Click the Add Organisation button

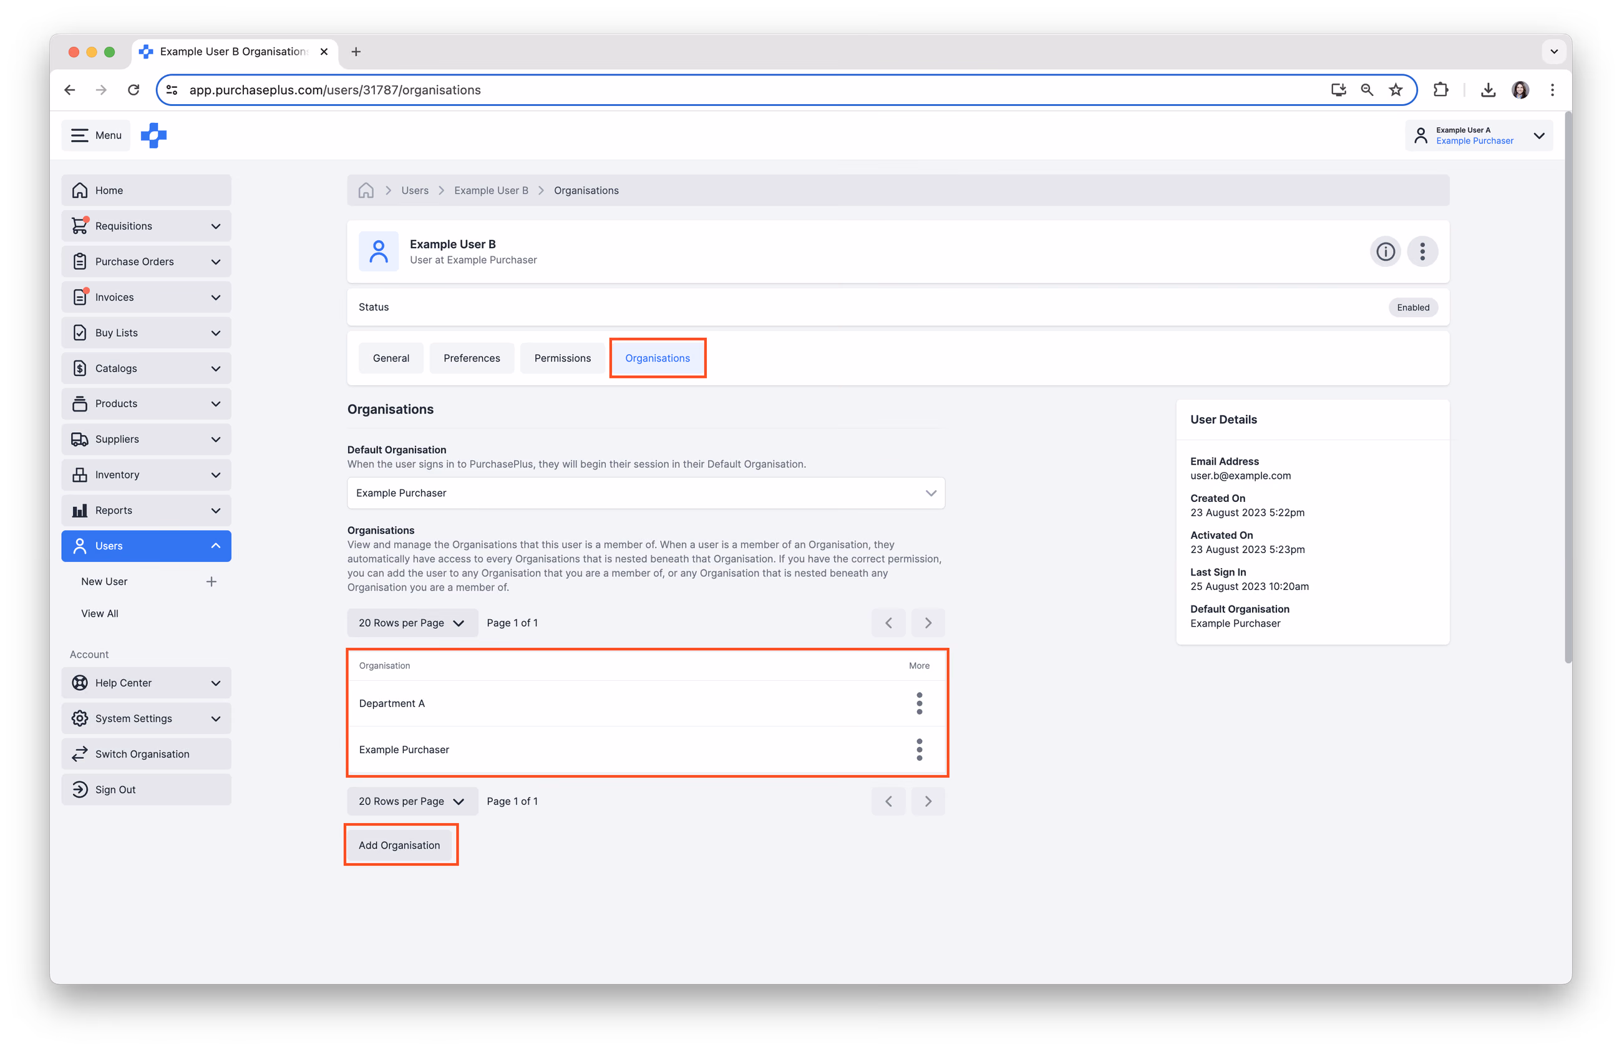pyautogui.click(x=399, y=845)
